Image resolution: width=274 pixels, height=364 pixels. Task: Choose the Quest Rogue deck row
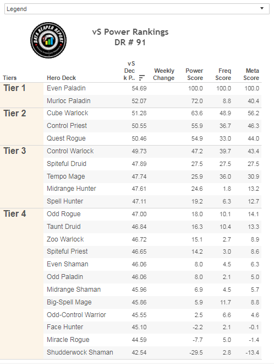tap(152, 138)
